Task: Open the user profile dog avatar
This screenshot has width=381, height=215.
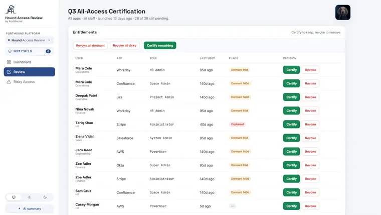Action: click(342, 13)
